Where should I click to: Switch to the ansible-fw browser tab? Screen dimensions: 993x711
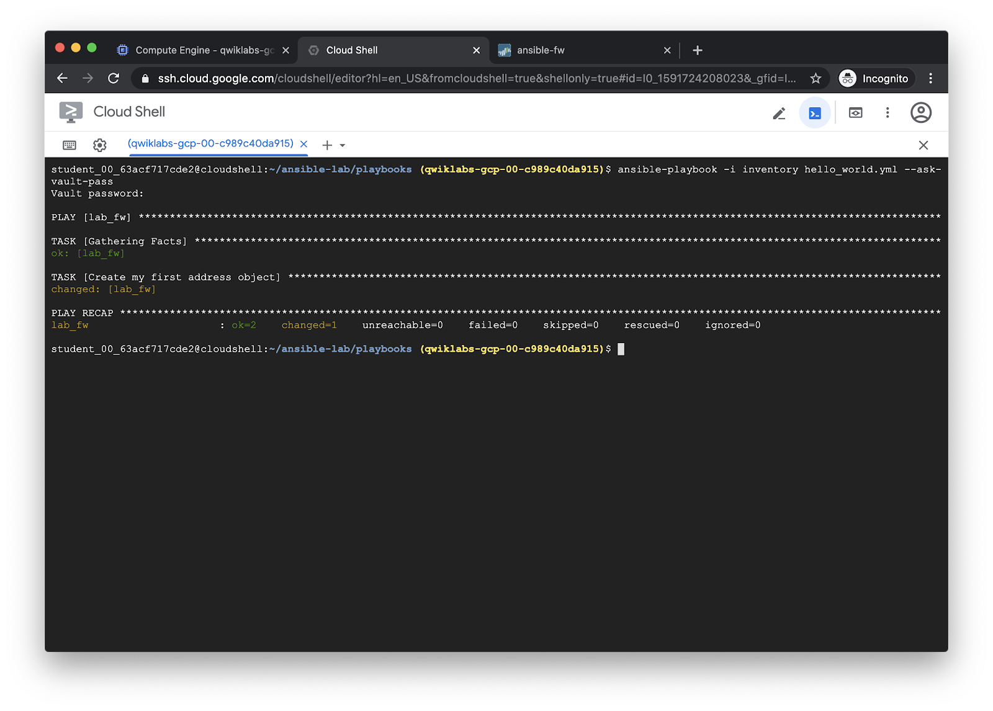(583, 50)
